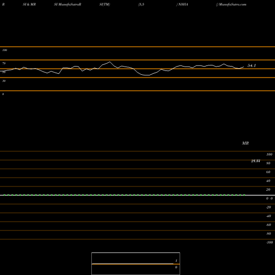This screenshot has height=275, width=275.
Task: Click the -100 label on MR axis
Action: 269,243
